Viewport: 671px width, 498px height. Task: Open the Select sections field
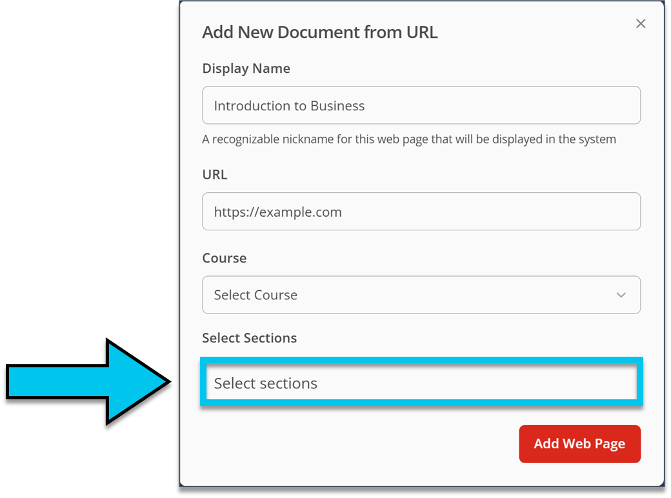(421, 382)
